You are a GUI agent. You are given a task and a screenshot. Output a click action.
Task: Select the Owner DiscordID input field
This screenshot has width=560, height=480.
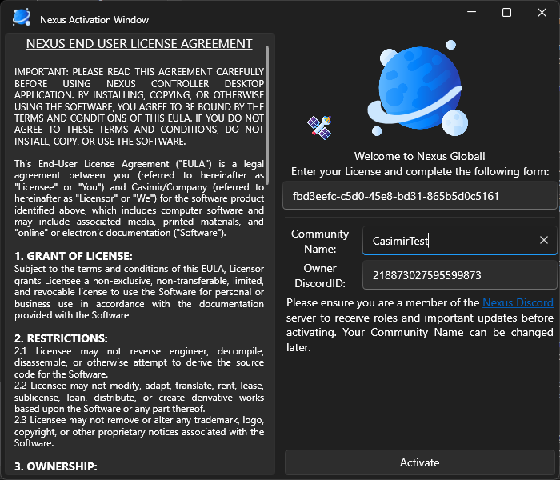coord(459,275)
